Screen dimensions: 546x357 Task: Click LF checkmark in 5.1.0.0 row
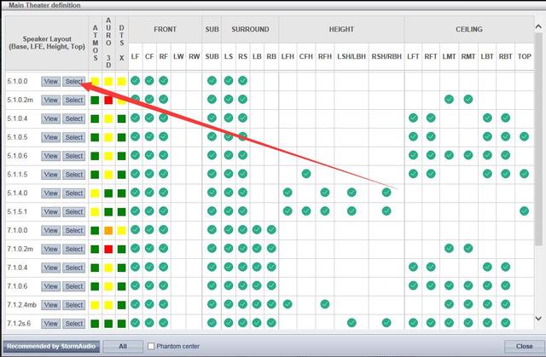135,81
